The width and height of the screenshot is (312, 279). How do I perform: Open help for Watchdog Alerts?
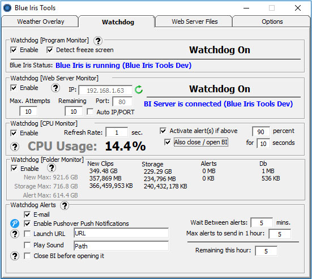pyautogui.click(x=65, y=205)
